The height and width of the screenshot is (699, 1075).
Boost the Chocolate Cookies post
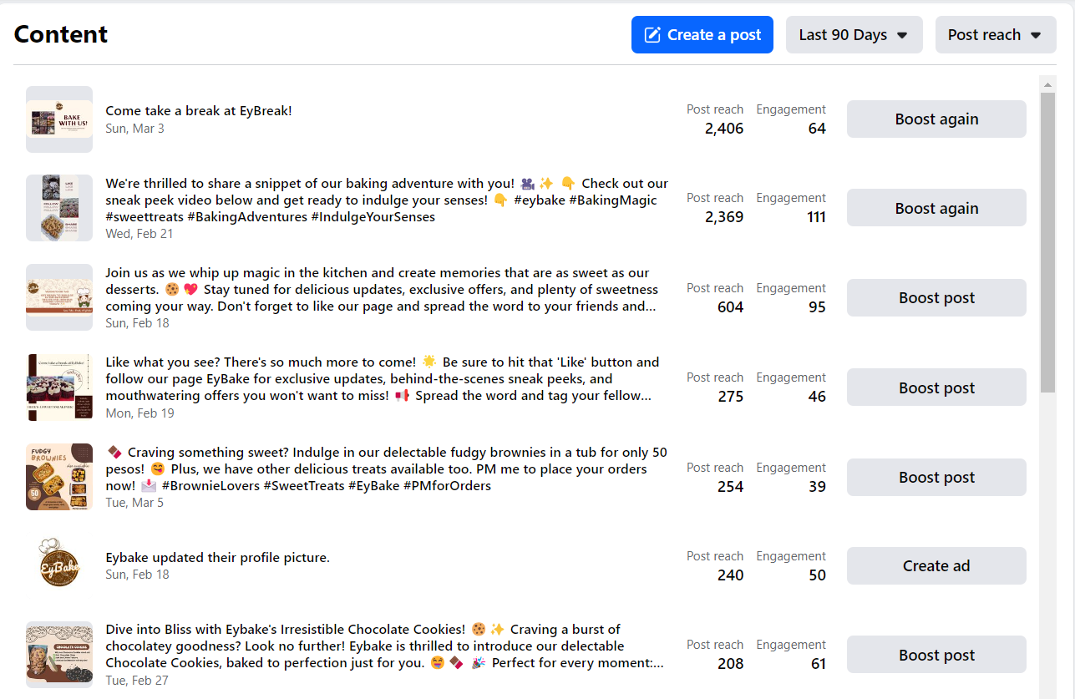click(x=936, y=656)
